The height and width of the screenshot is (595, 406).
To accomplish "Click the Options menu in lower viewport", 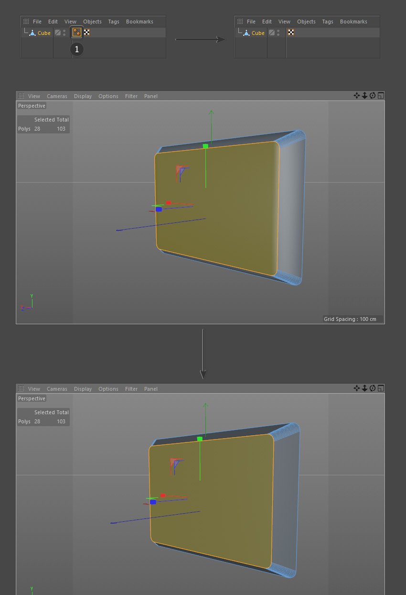I will 108,389.
